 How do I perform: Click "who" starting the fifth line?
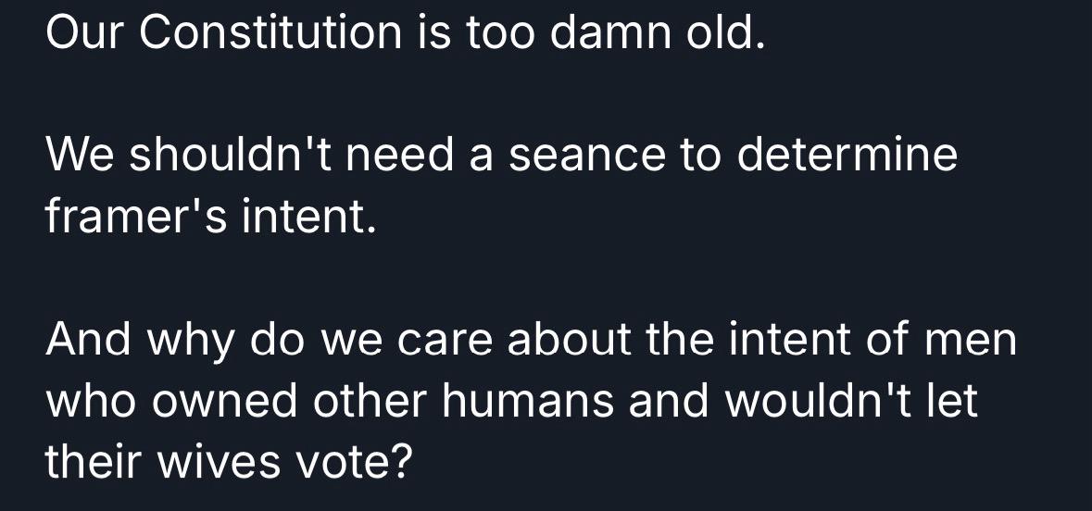[86, 401]
